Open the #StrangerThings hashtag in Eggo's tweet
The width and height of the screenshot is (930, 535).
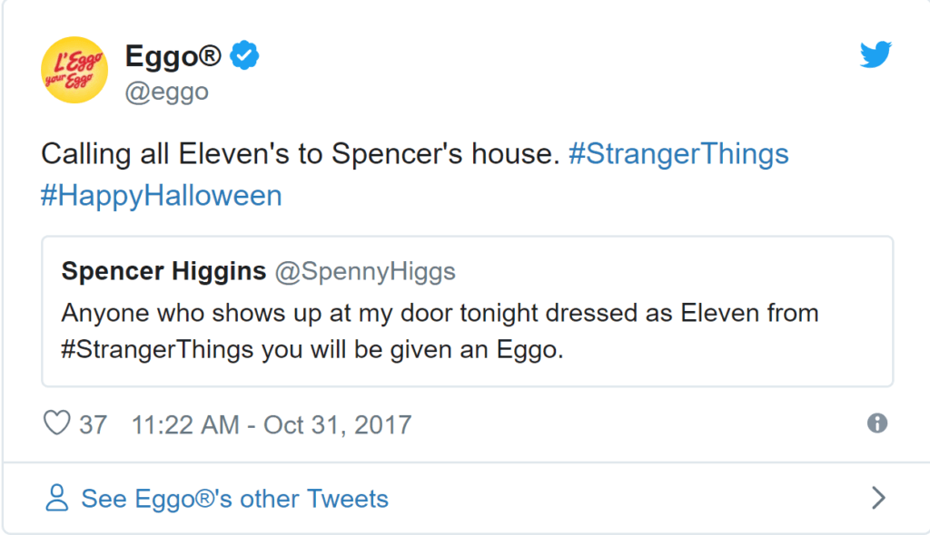tap(678, 154)
